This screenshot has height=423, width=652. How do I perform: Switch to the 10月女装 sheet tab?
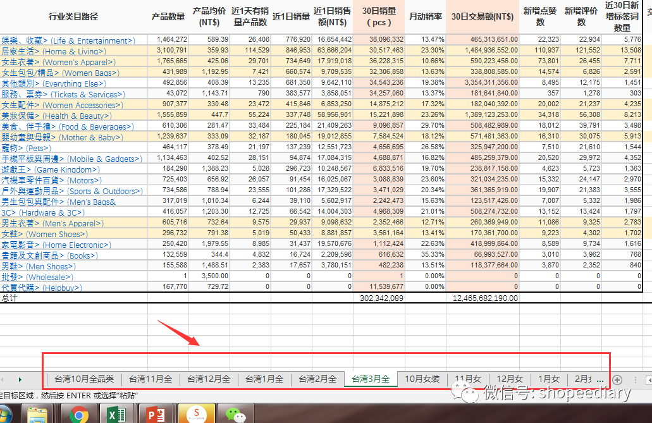point(422,379)
